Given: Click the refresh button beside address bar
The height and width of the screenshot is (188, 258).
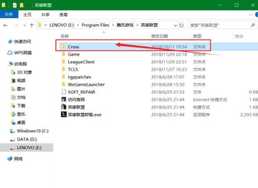Looking at the screenshot, I should (x=181, y=25).
